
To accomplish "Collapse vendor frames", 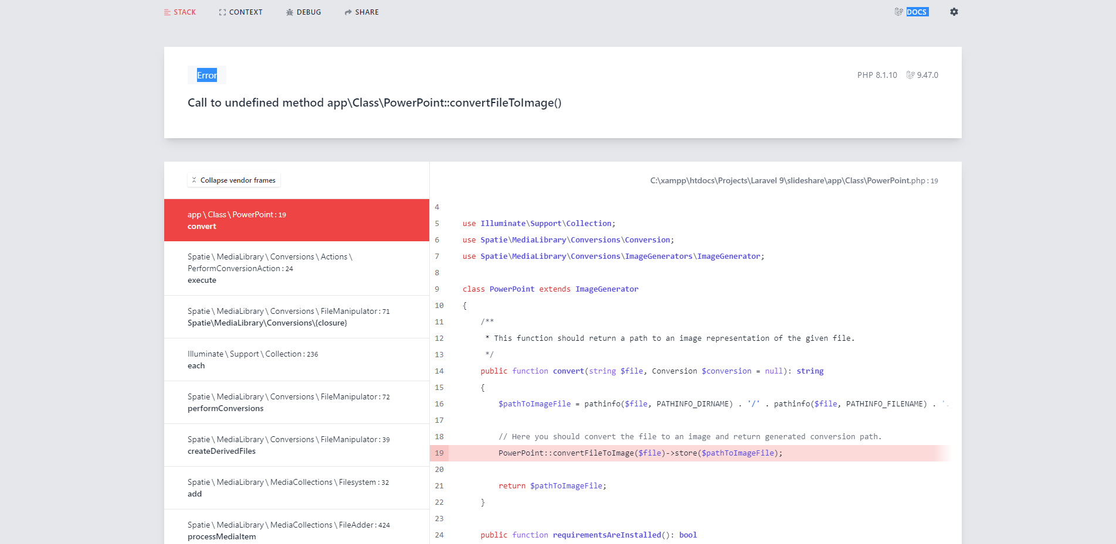I will (x=234, y=180).
